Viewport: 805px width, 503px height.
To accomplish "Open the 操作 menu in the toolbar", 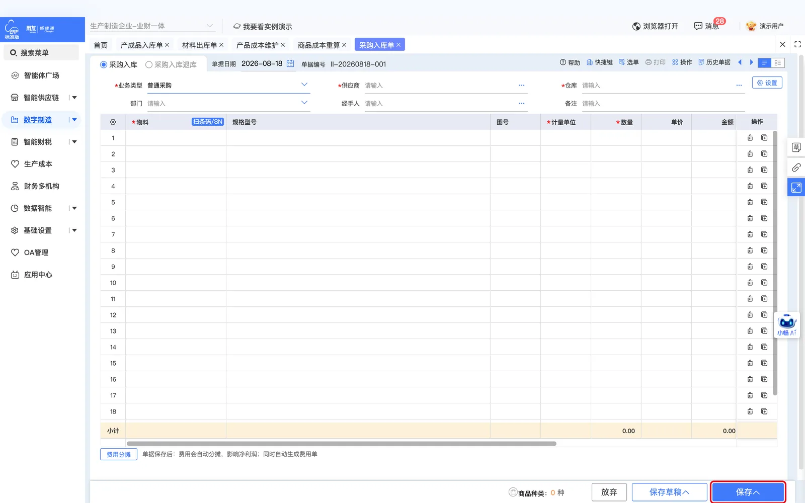I will [682, 62].
